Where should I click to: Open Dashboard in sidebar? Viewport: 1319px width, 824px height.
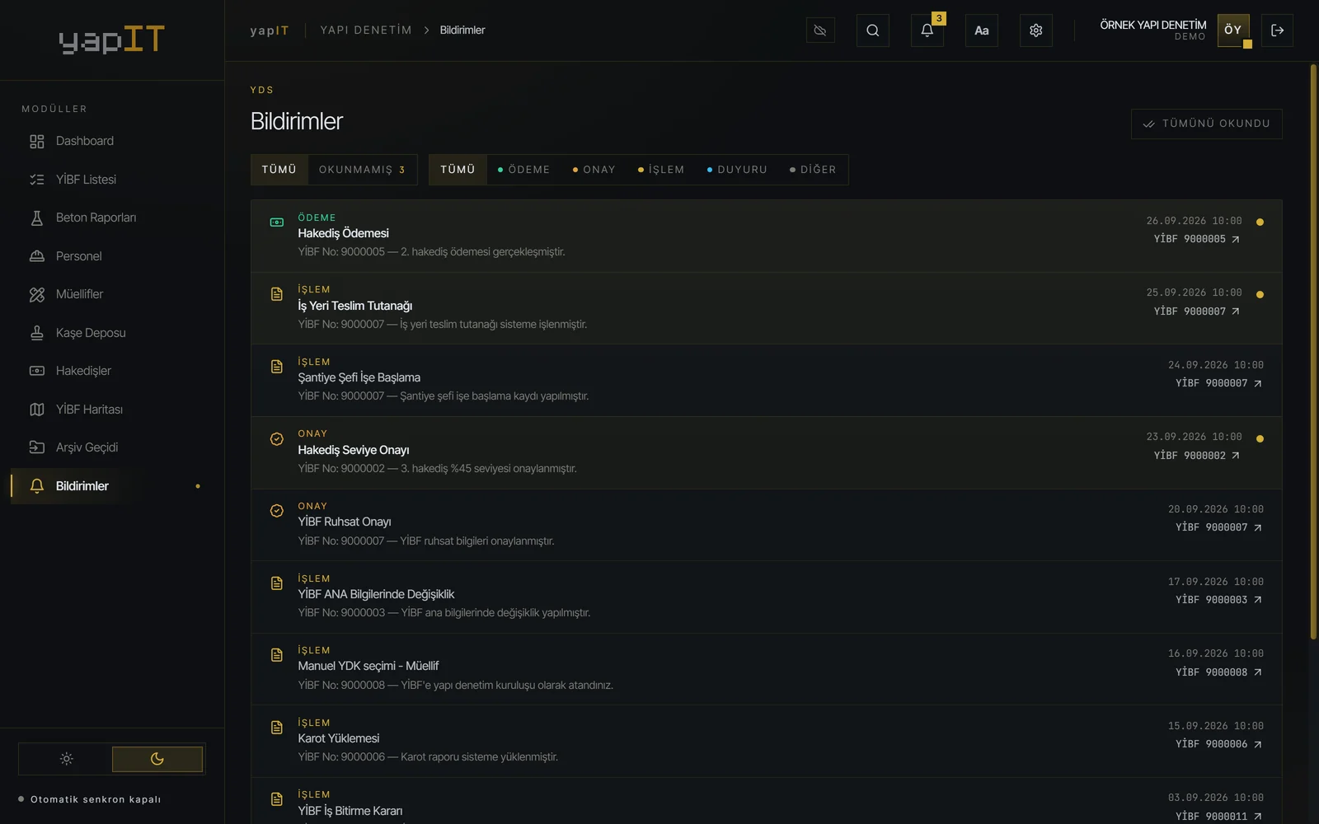112,141
